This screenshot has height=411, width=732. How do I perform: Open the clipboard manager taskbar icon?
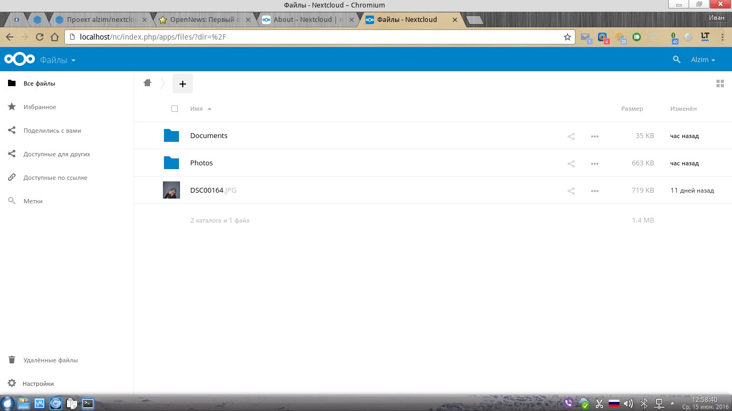tap(71, 404)
